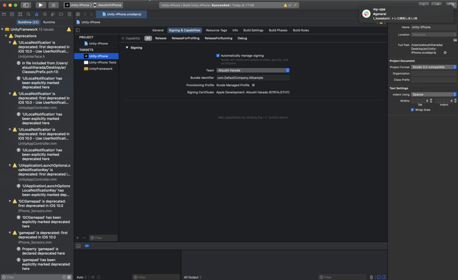Toggle Automatically manage signing checkbox
This screenshot has width=458, height=280.
coord(218,55)
